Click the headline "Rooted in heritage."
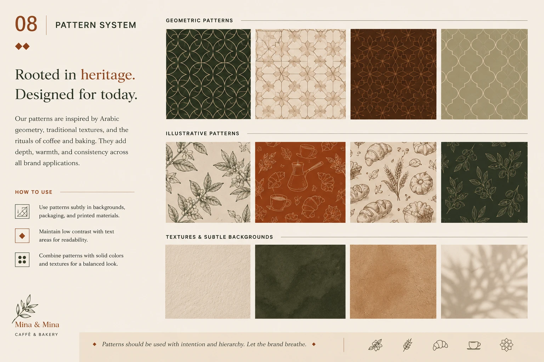The height and width of the screenshot is (362, 544). [75, 75]
